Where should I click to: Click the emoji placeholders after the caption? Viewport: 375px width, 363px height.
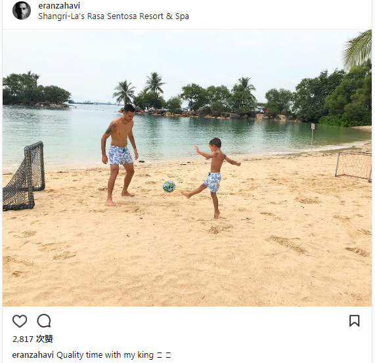[x=164, y=355]
